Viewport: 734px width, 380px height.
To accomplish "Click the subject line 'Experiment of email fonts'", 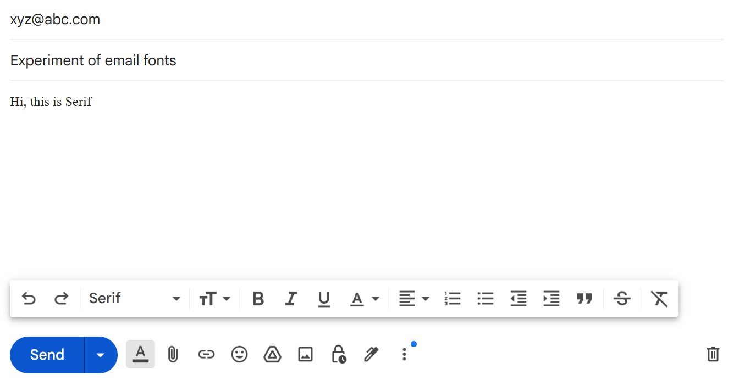I will pos(93,60).
